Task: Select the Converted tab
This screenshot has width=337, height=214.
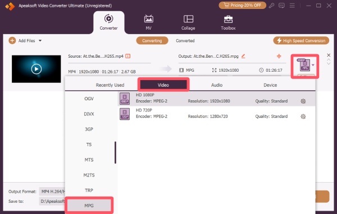Action: tap(185, 40)
